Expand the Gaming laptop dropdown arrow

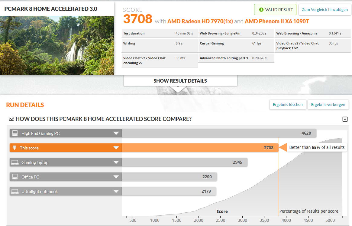pyautogui.click(x=116, y=162)
